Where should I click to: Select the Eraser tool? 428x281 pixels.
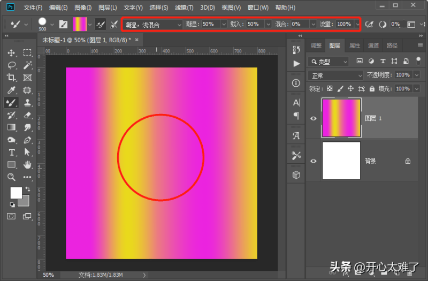pos(27,115)
